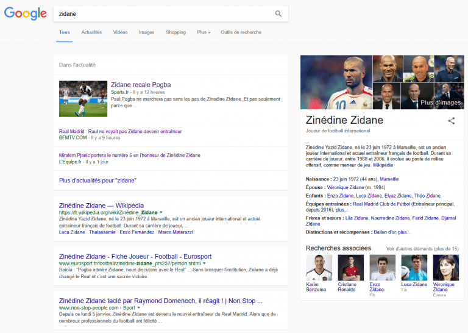Open the Zinédine Zidane — Wikipédia result

(101, 205)
